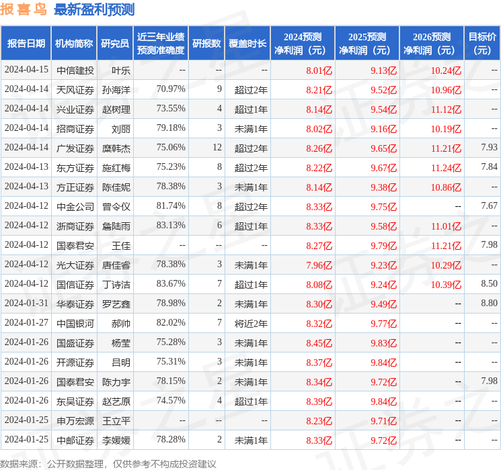Click the 2024预测净利润 column header

point(303,44)
